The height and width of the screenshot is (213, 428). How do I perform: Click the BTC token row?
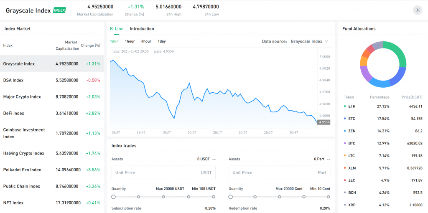(383, 143)
